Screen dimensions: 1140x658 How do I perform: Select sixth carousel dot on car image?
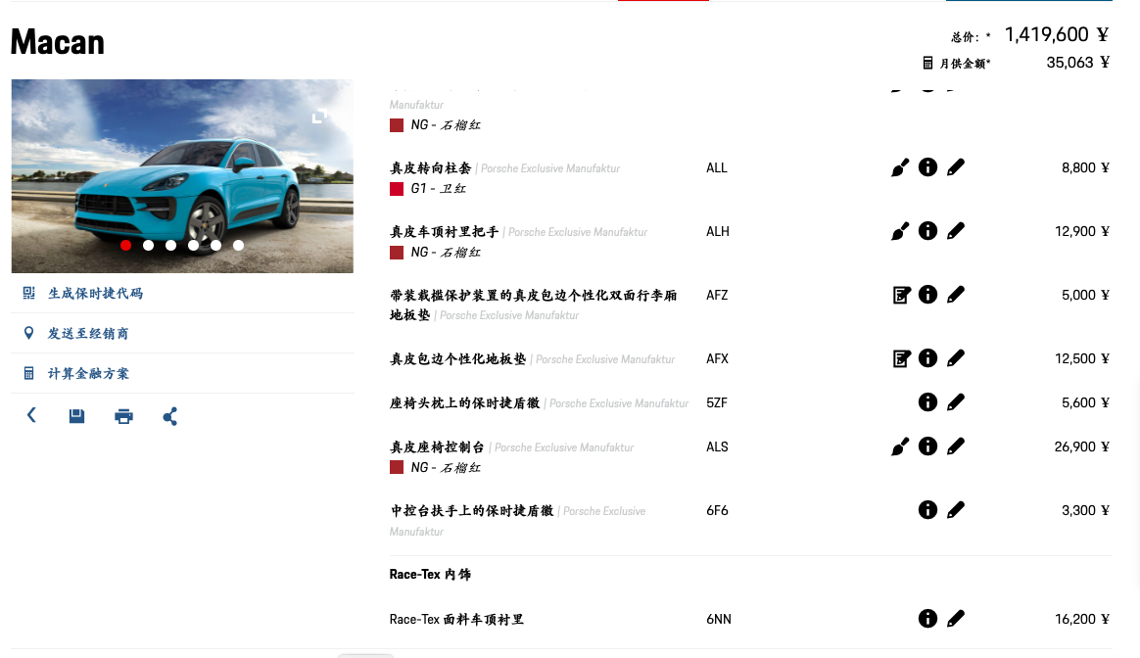click(238, 245)
